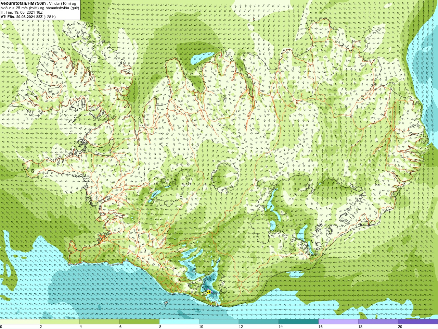The height and width of the screenshot is (329, 438).
Task: Click the dark purple above-20 legend swatch
Action: pos(418,322)
